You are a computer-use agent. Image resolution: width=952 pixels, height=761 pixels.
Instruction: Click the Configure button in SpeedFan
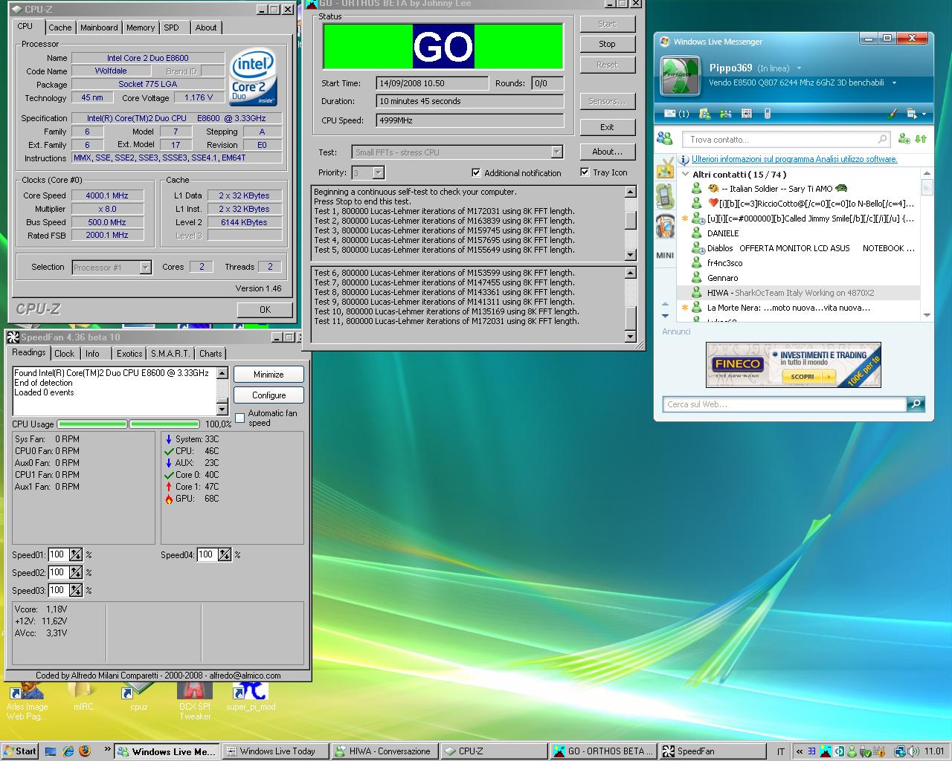(268, 395)
